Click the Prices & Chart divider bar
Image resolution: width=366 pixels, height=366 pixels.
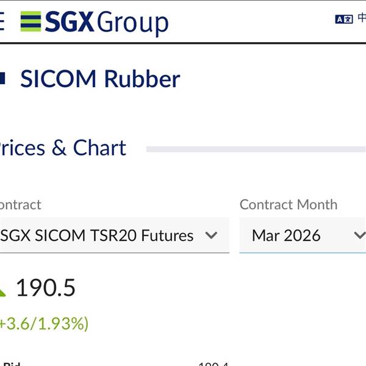256,149
